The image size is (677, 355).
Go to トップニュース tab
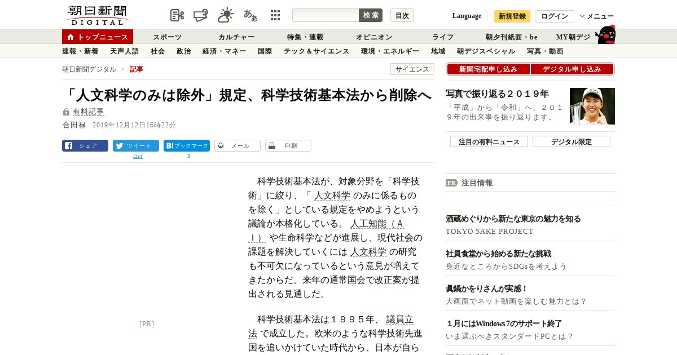point(98,37)
